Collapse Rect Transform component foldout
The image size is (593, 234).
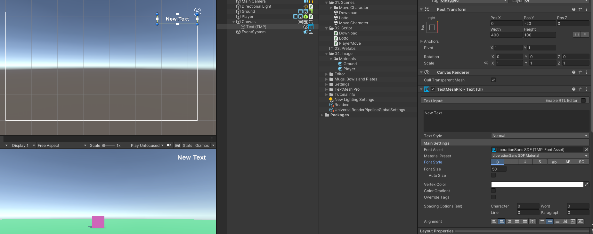[x=421, y=10]
